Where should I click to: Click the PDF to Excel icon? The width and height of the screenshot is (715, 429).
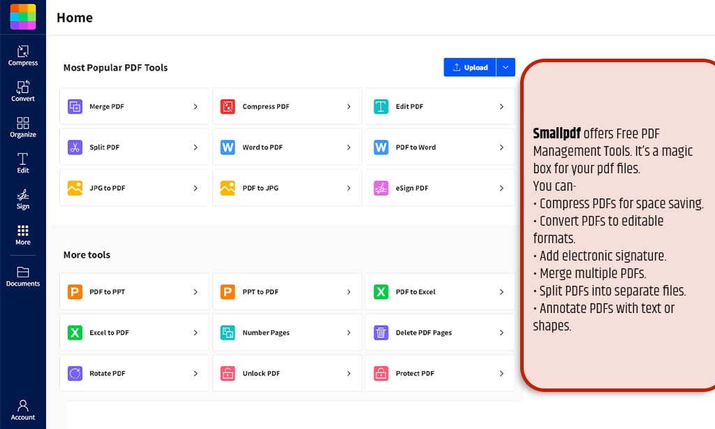(x=381, y=291)
